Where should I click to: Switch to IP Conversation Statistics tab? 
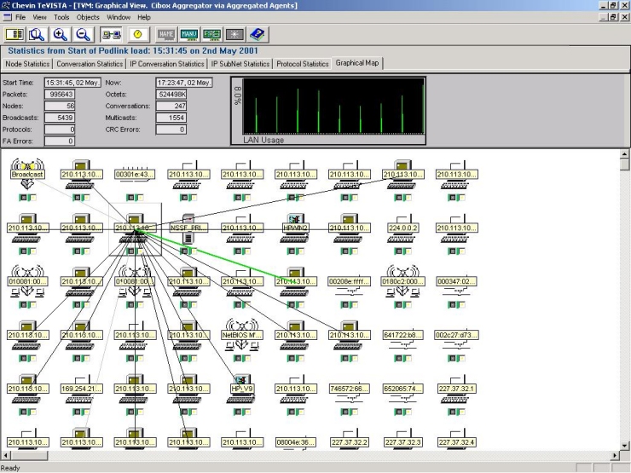(x=166, y=64)
